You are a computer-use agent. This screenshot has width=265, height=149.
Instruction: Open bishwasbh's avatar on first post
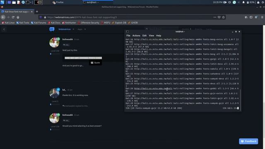point(54,43)
